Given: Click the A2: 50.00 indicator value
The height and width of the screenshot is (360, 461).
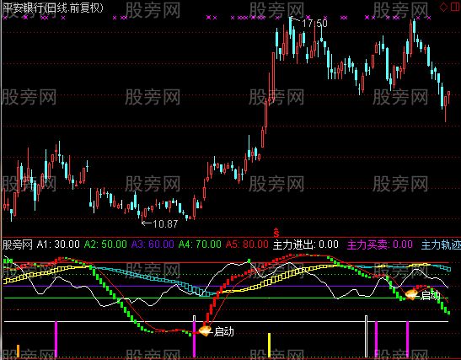Looking at the screenshot, I should click(105, 244).
